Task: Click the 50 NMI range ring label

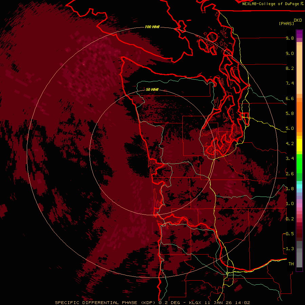Action: coord(152,89)
